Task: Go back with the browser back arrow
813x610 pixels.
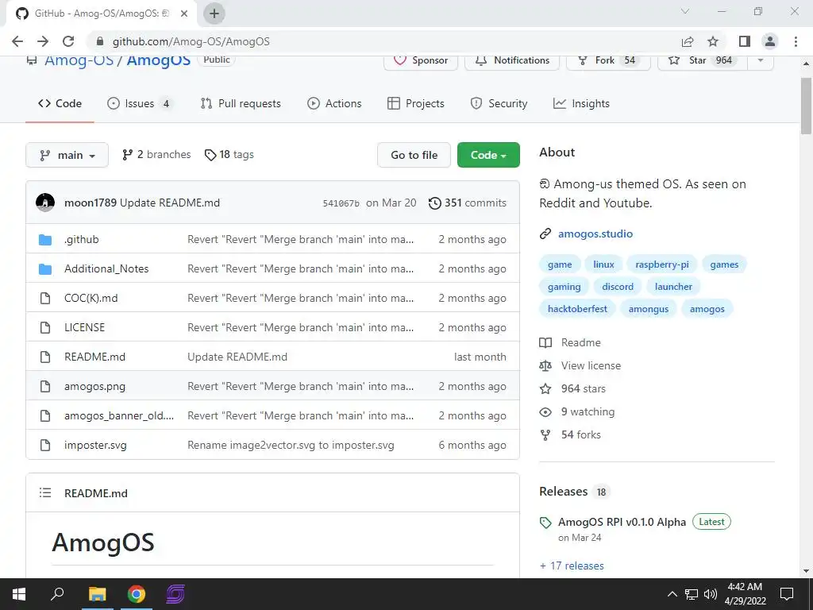Action: click(x=17, y=41)
